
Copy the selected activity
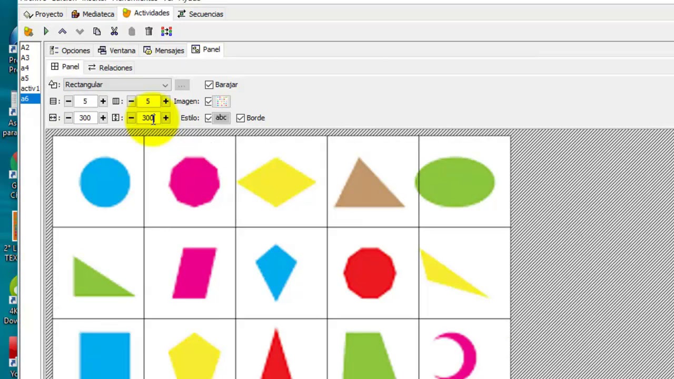tap(97, 32)
